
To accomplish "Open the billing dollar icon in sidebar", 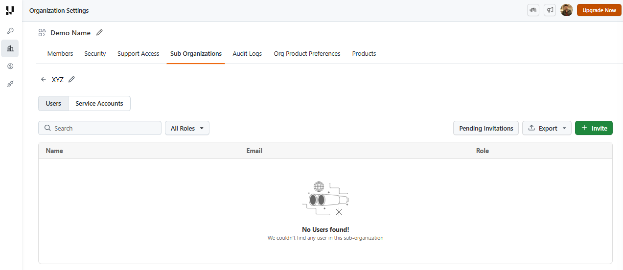I will click(10, 66).
